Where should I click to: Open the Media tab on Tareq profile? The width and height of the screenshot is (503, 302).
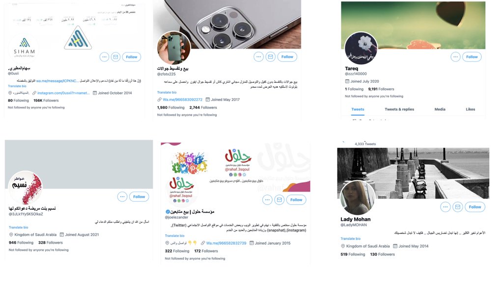pyautogui.click(x=440, y=109)
